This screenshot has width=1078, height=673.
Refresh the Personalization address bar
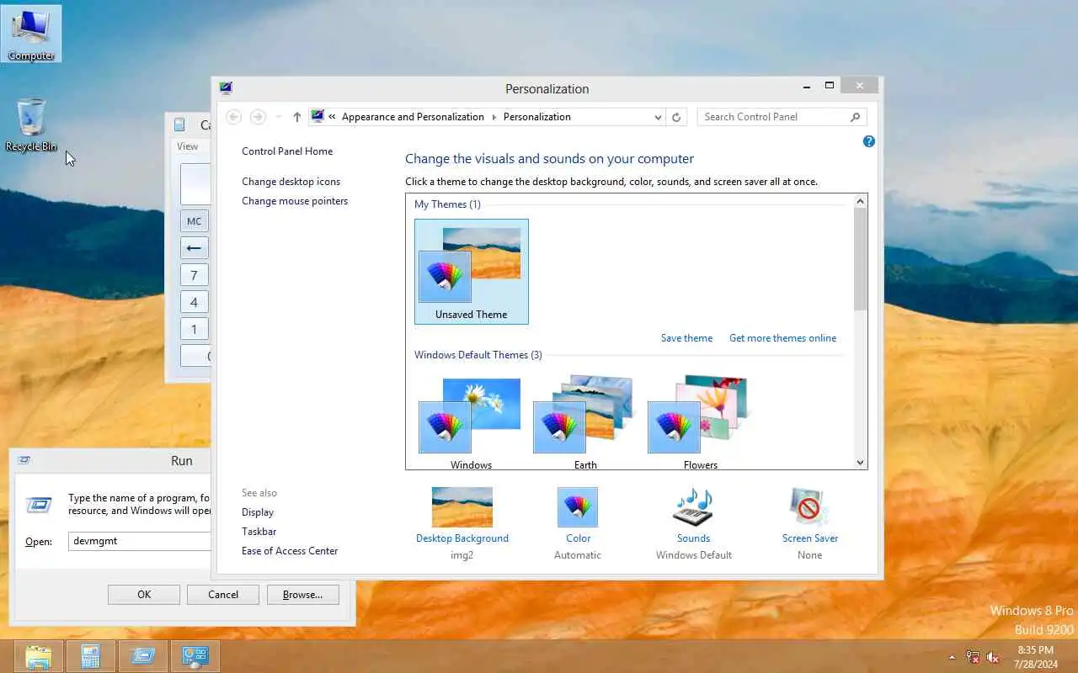click(676, 117)
